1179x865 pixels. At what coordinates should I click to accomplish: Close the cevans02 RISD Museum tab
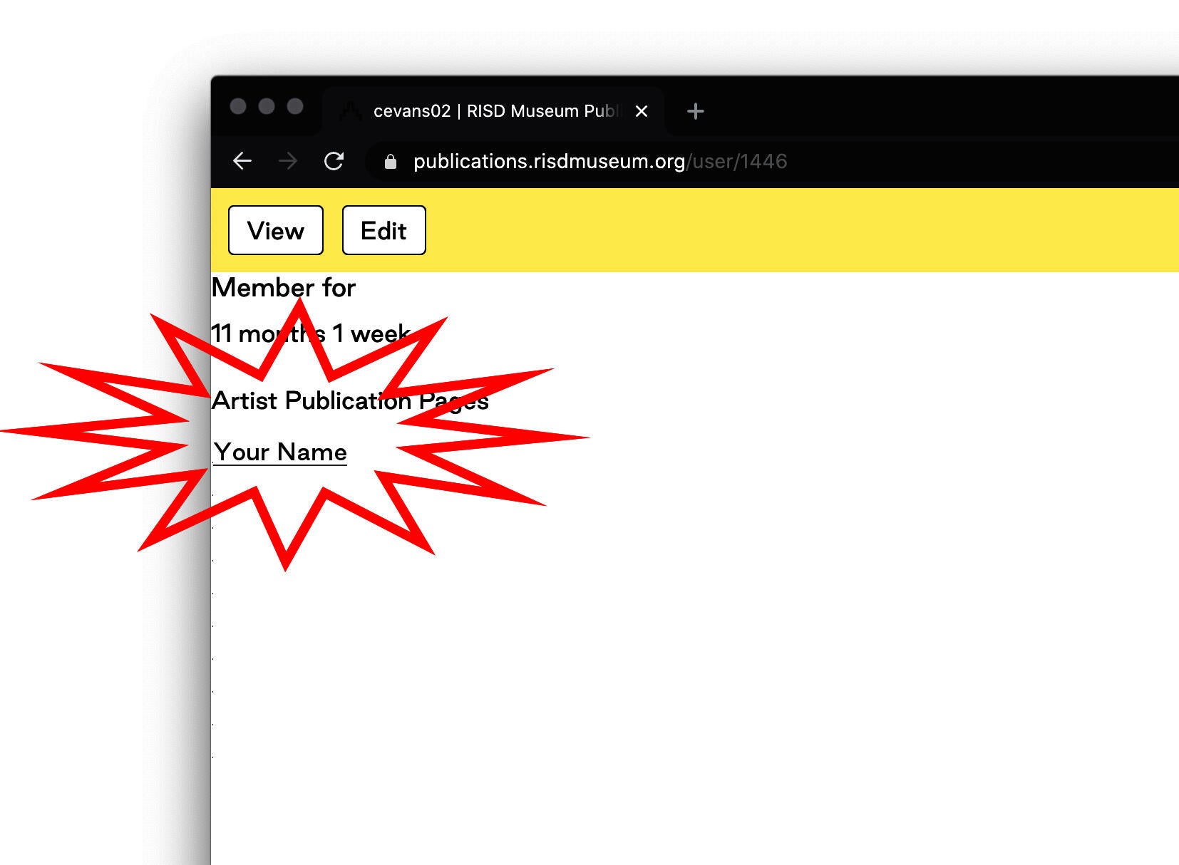642,111
